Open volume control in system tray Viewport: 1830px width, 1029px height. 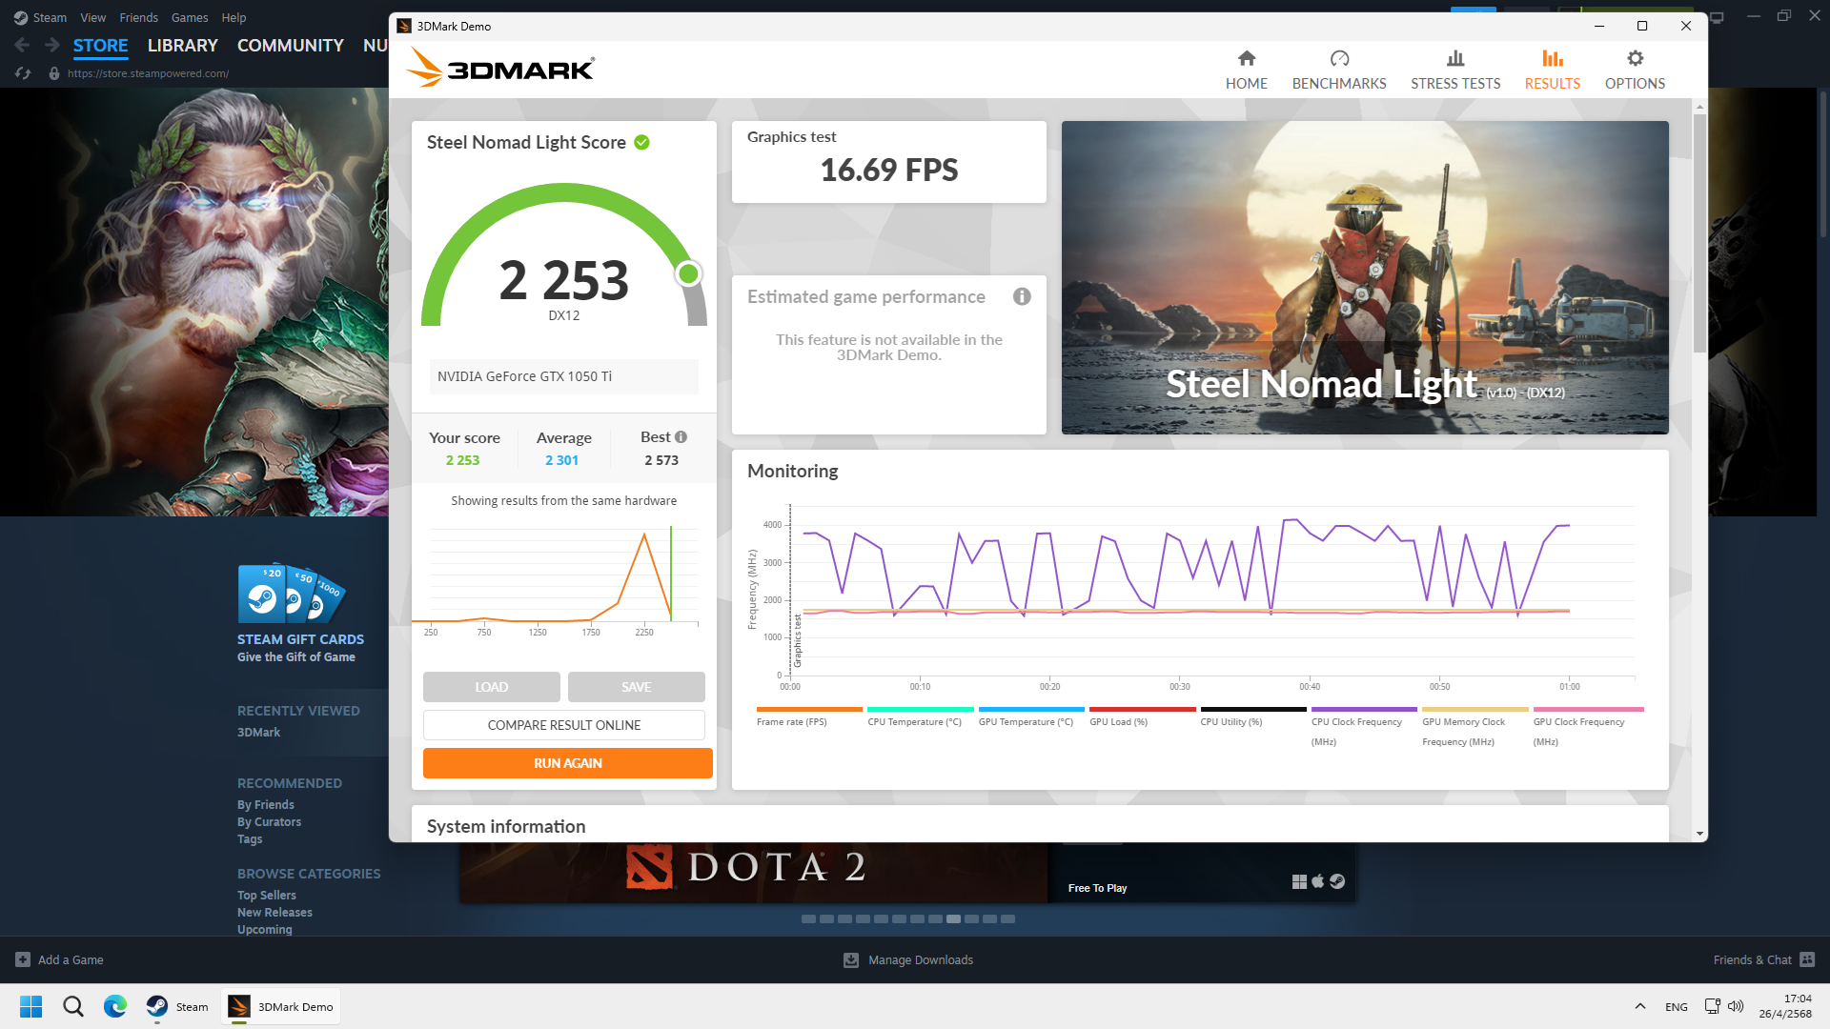pyautogui.click(x=1736, y=1006)
